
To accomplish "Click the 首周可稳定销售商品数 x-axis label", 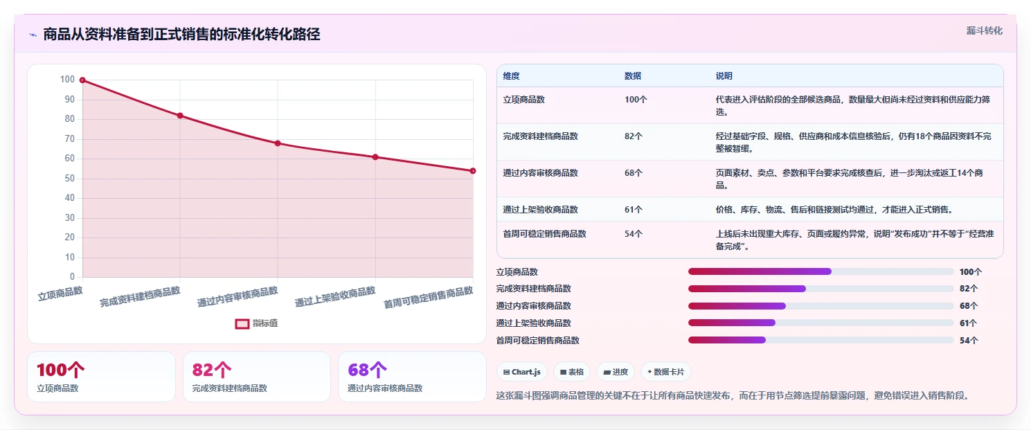I will 429,298.
